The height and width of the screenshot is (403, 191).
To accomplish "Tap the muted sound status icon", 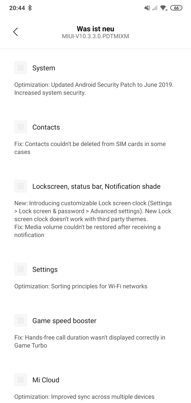I will pos(147,8).
